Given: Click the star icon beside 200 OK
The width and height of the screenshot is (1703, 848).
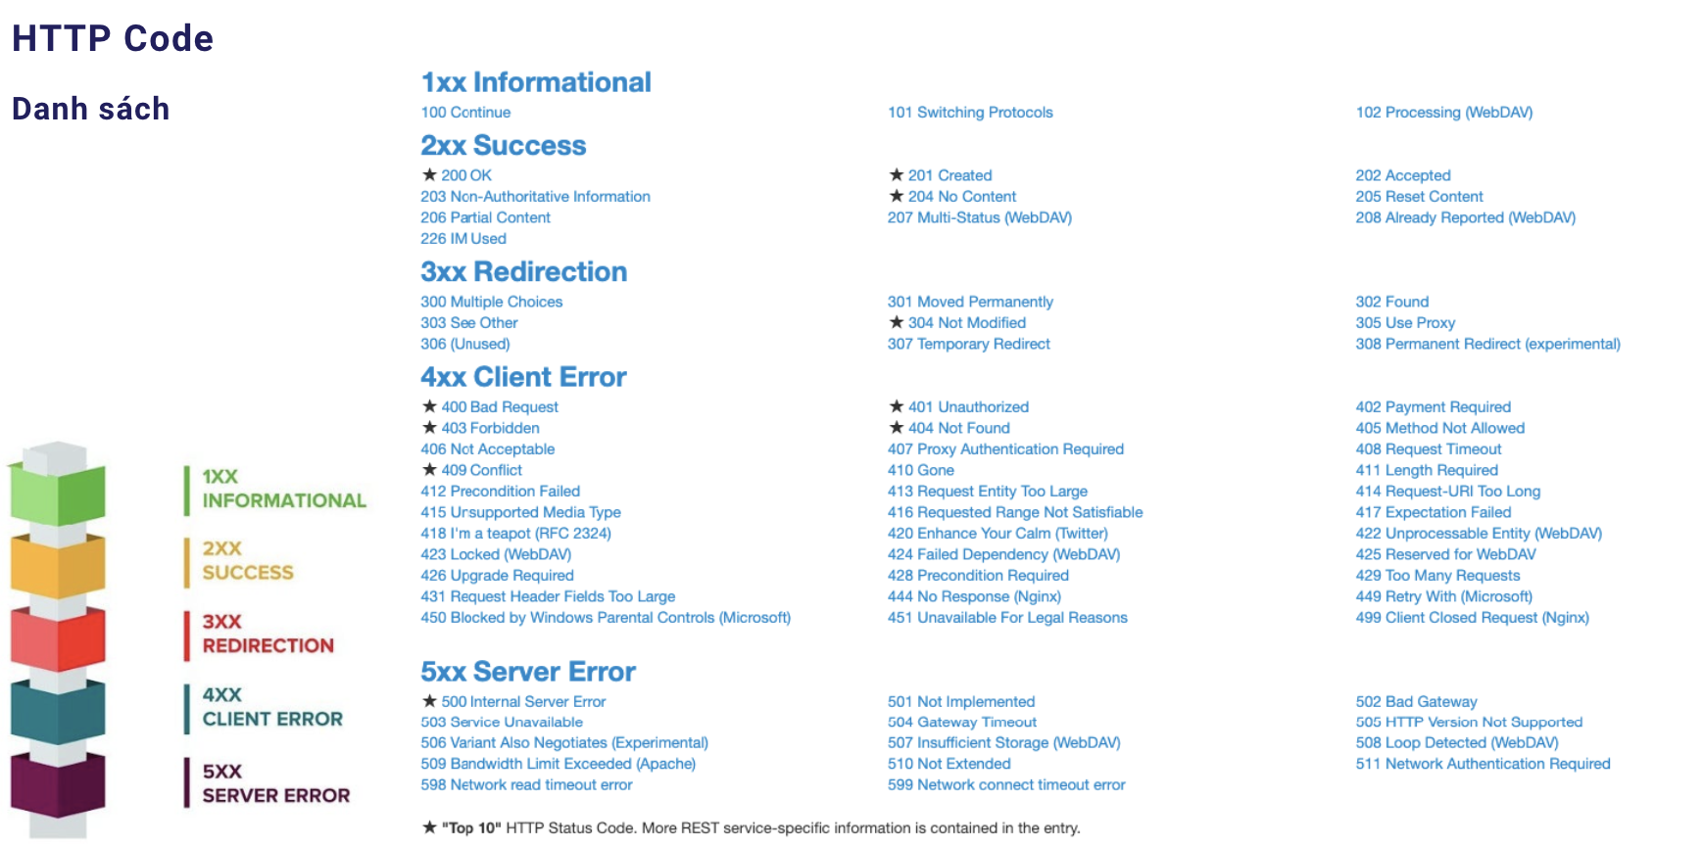Looking at the screenshot, I should click(429, 175).
